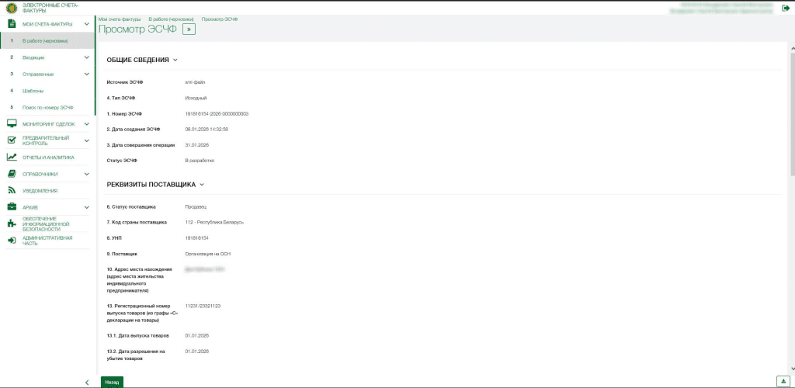The image size is (795, 388).
Task: Click the supplier name Организация на ОСН
Action: click(208, 254)
